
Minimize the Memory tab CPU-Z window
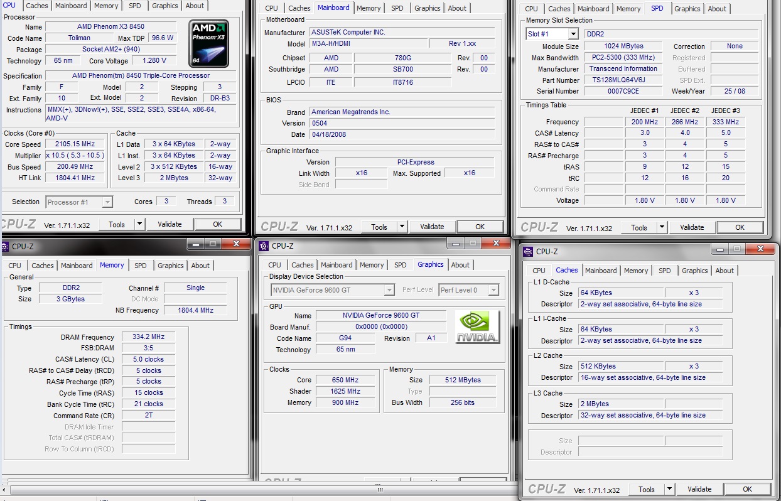coord(197,244)
